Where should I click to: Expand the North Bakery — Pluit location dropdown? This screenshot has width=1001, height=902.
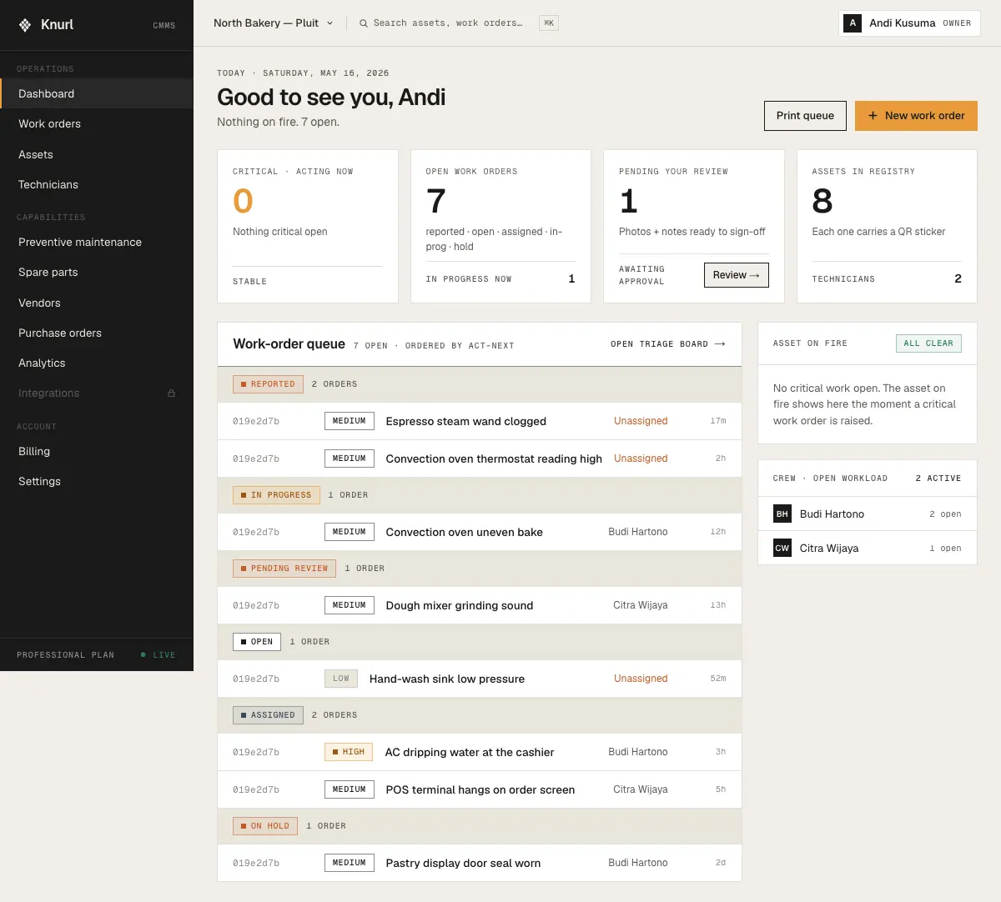[x=274, y=23]
